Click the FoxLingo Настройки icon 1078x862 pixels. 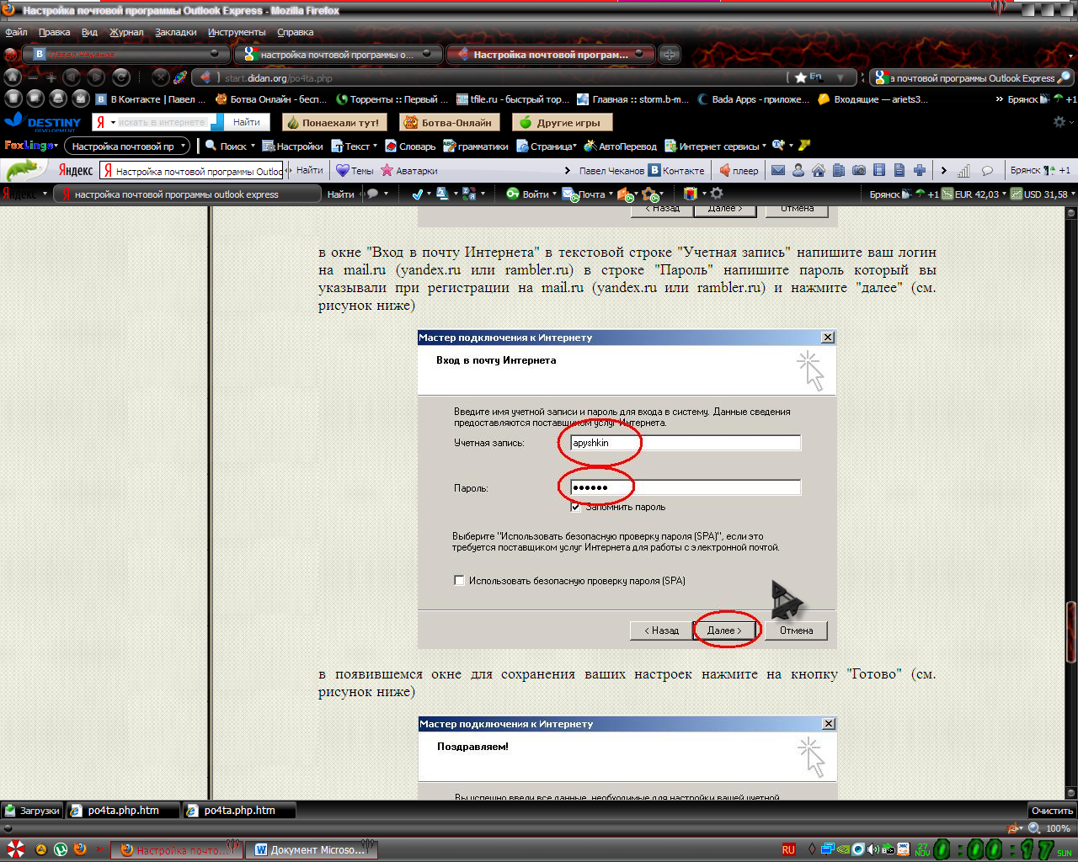point(292,146)
